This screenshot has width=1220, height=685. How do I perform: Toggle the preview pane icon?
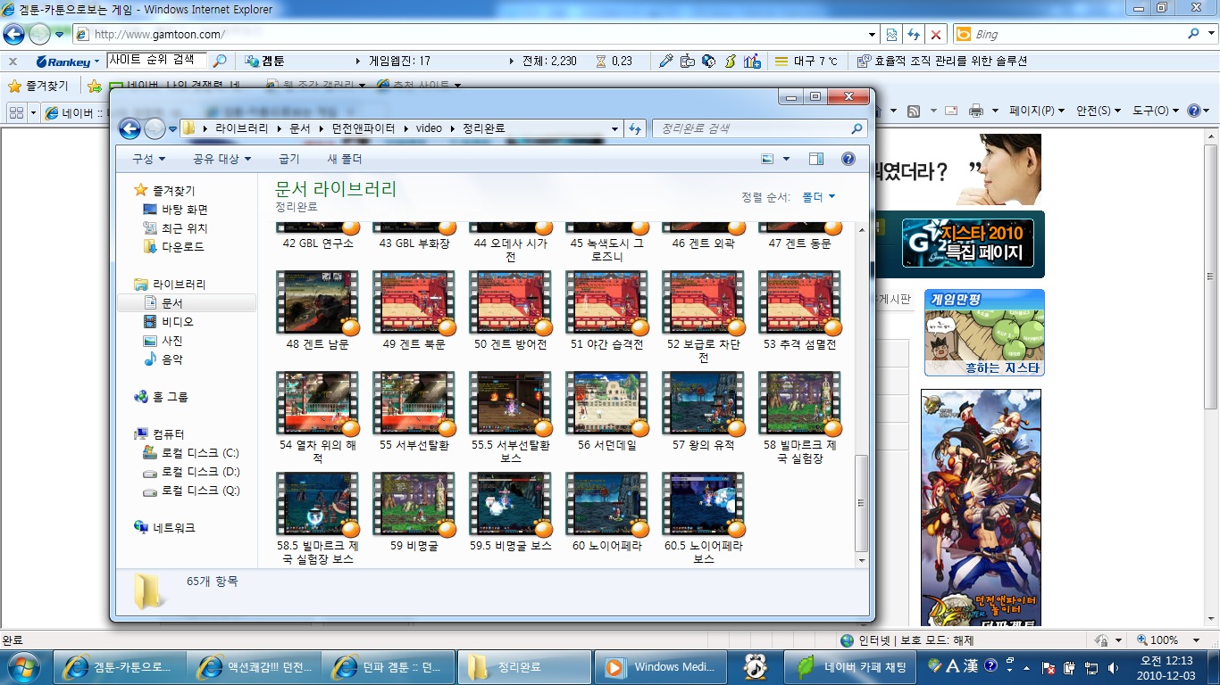point(815,159)
